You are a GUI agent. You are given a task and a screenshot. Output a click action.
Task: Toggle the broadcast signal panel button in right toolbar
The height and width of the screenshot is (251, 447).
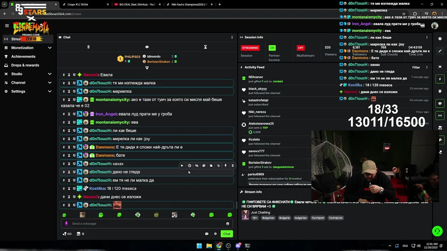pos(440,115)
